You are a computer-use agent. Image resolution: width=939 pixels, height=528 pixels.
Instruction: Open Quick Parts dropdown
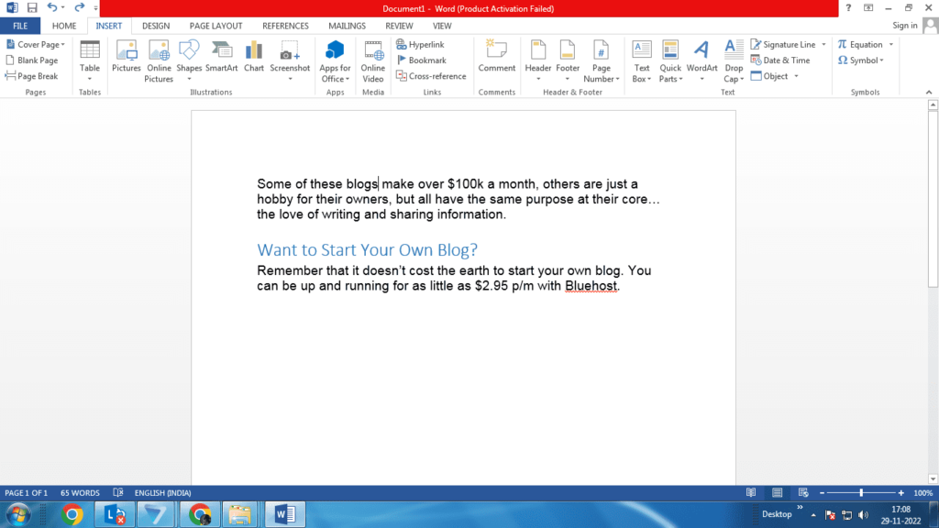670,61
